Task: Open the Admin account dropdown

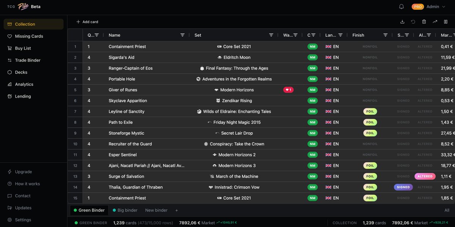Action: coord(436,7)
